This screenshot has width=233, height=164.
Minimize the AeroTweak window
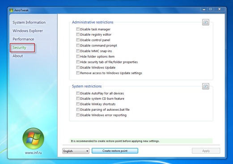pyautogui.click(x=204, y=9)
